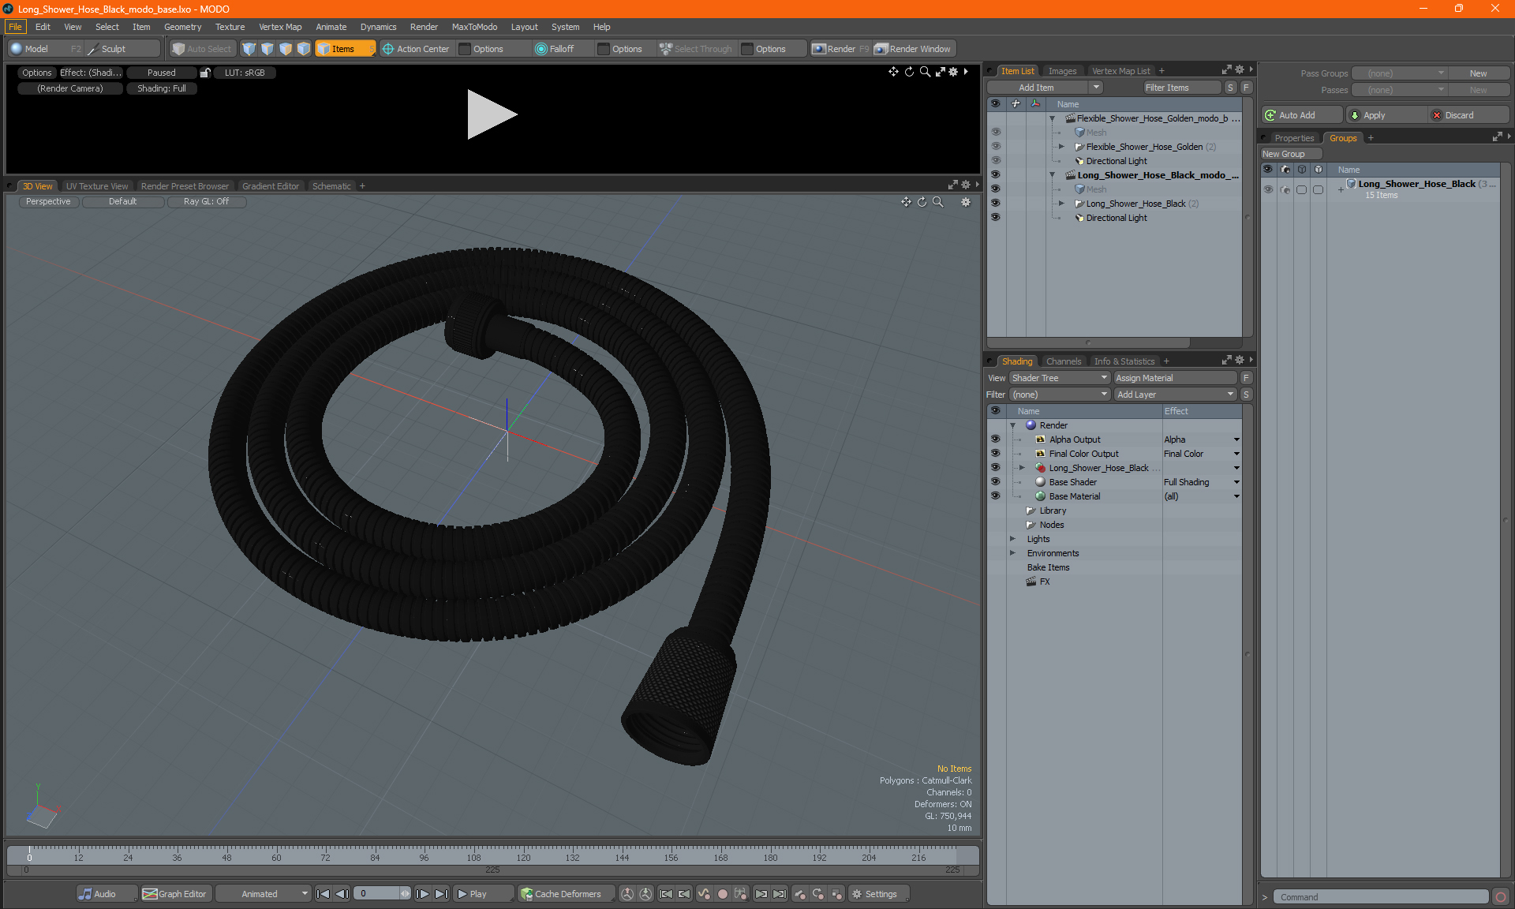This screenshot has height=909, width=1515.
Task: Expand the Lights section in shader tree
Action: click(x=1013, y=538)
